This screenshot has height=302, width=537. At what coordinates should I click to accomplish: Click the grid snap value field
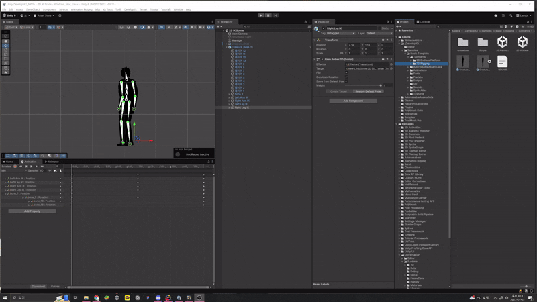42,27
